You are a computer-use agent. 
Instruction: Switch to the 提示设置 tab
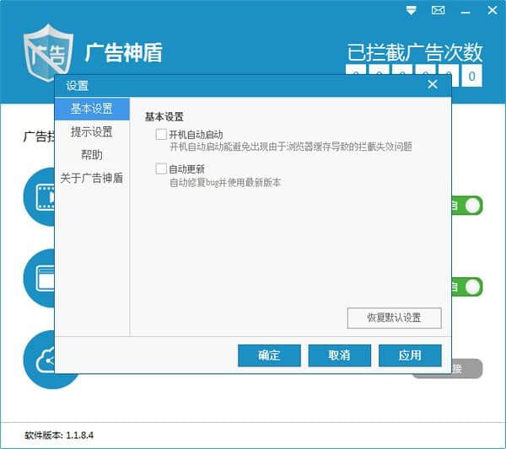click(x=92, y=132)
